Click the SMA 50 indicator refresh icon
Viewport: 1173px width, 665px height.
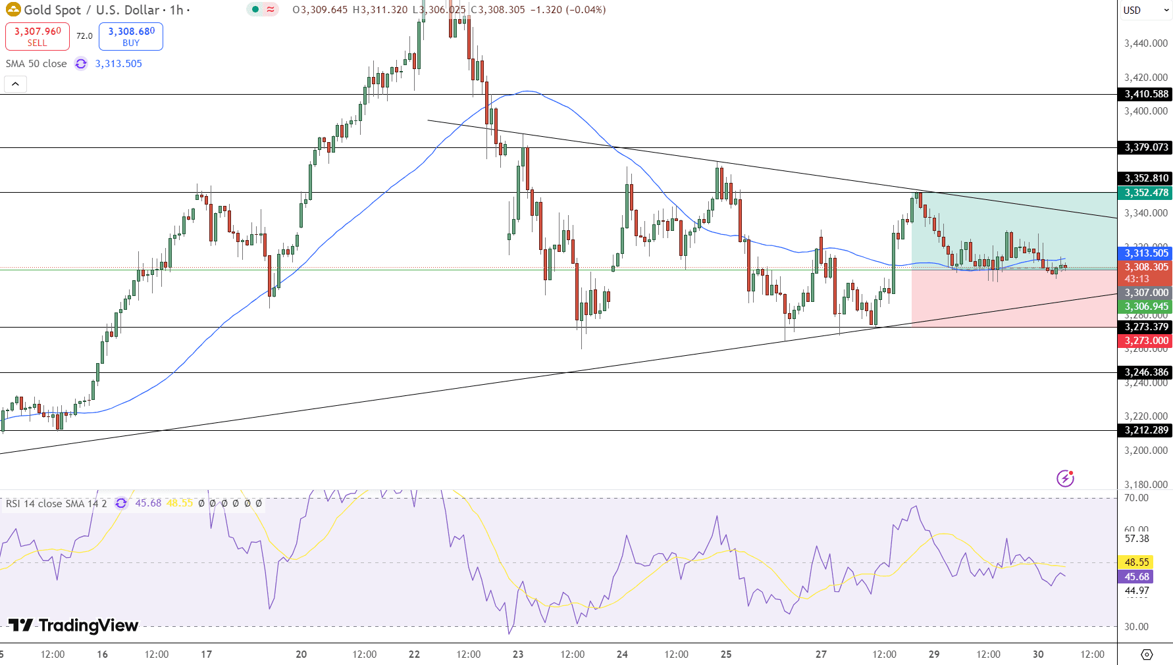pyautogui.click(x=81, y=64)
